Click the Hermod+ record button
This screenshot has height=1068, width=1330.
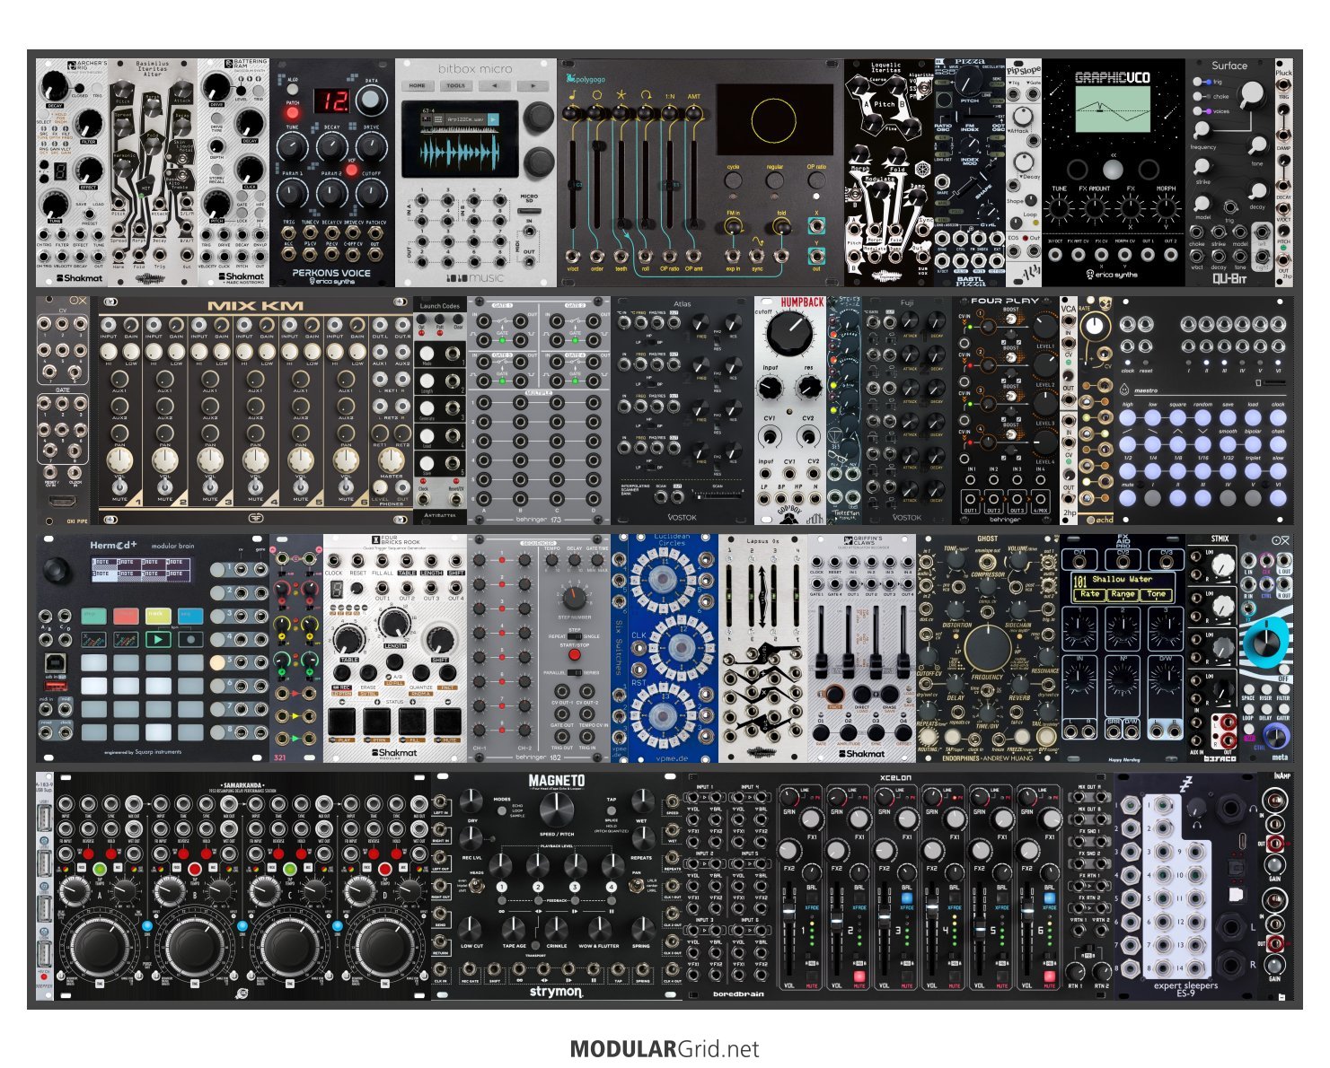coord(189,640)
